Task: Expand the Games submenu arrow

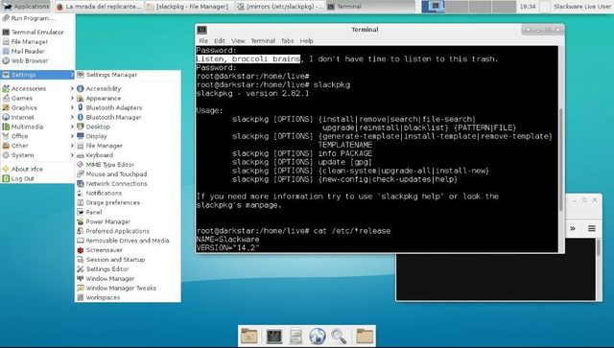Action: (x=72, y=98)
